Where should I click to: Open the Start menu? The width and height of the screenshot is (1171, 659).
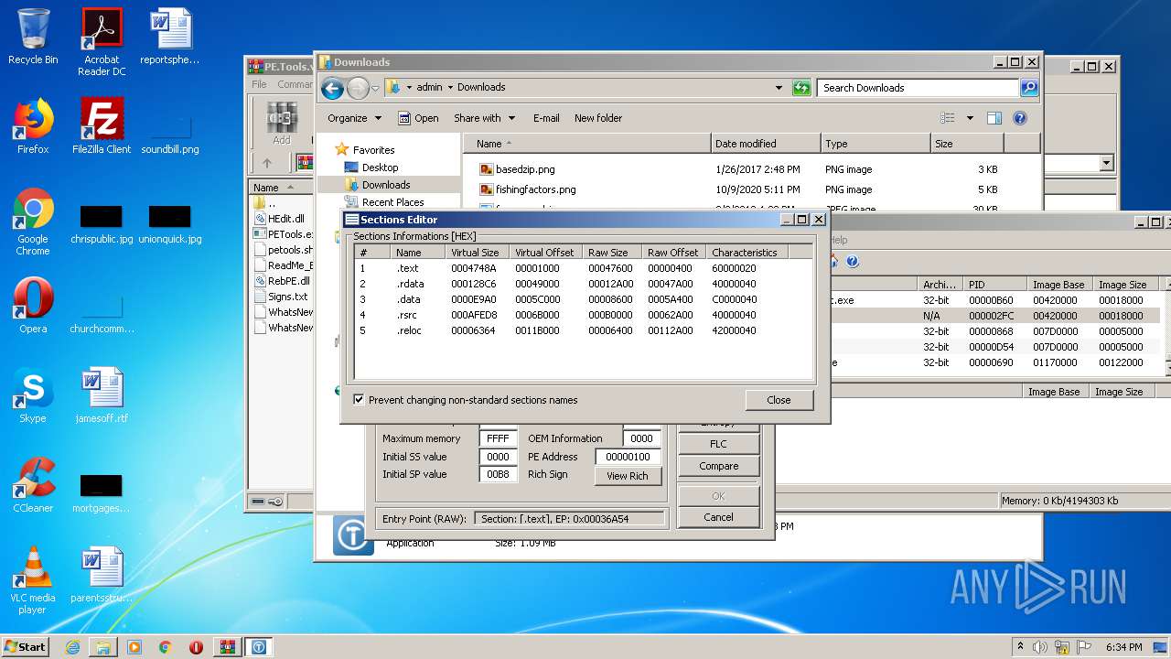click(x=26, y=647)
